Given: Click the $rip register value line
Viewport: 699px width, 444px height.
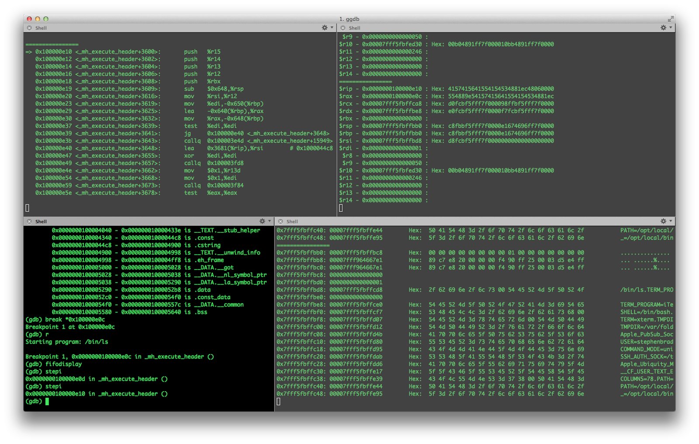Looking at the screenshot, I should [446, 89].
